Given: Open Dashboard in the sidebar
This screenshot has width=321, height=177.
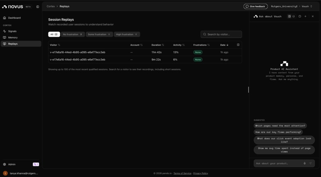Looking at the screenshot, I should (x=21, y=18).
